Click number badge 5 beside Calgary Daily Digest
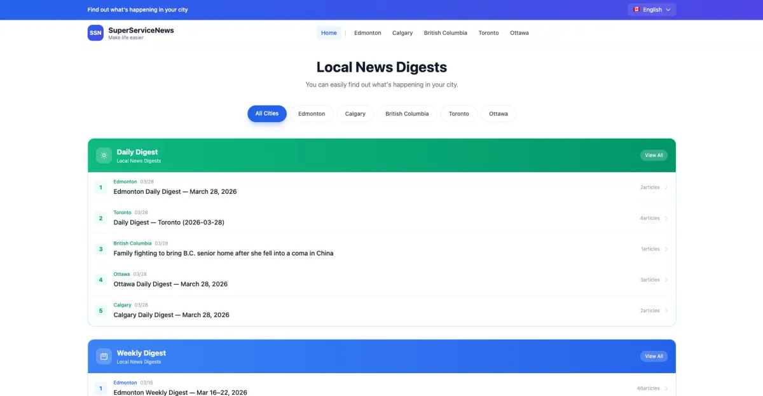763x396 pixels. (x=100, y=310)
